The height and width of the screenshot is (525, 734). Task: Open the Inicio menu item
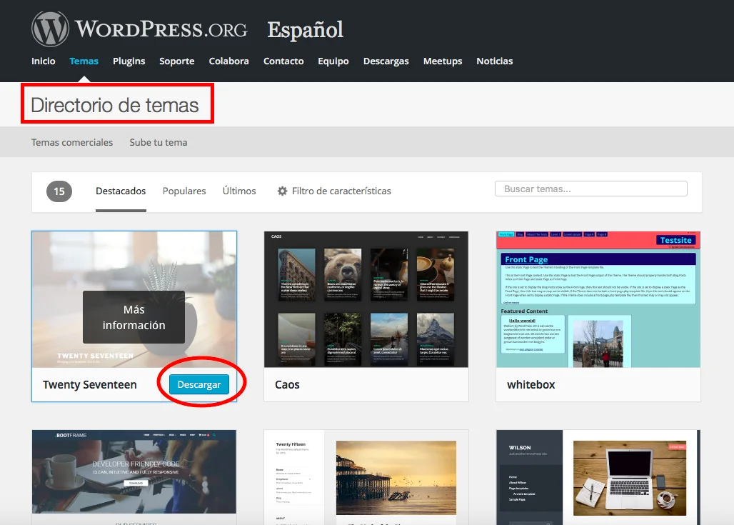[44, 61]
